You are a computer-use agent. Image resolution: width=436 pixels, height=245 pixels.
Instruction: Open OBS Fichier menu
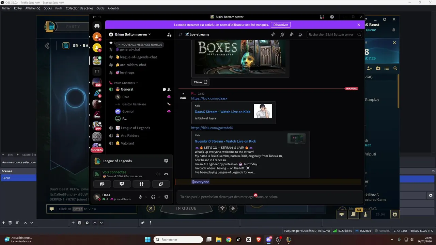coord(6,8)
